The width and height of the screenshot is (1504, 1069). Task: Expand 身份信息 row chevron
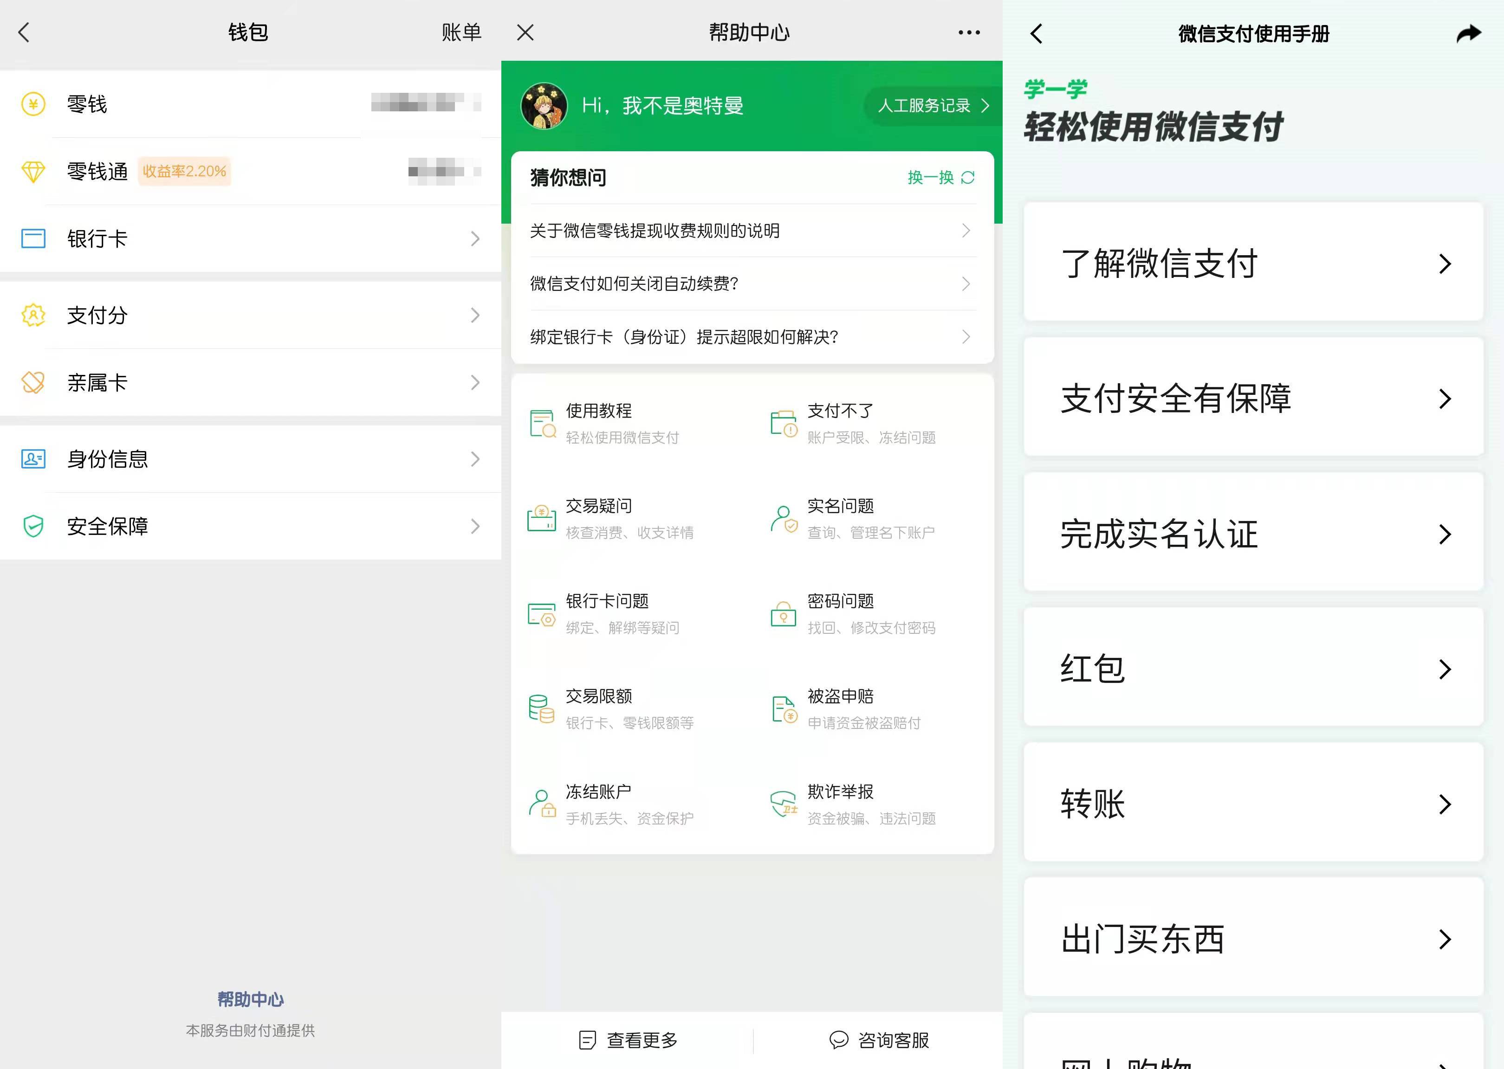[x=475, y=459]
